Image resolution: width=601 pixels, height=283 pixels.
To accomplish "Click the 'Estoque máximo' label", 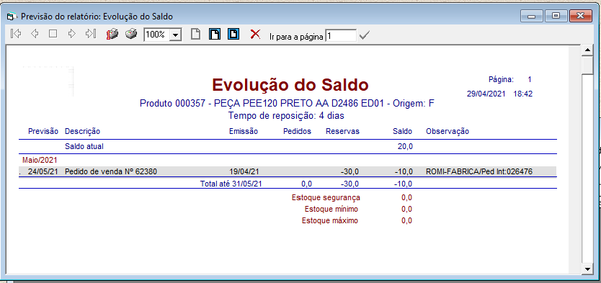I will tap(330, 221).
